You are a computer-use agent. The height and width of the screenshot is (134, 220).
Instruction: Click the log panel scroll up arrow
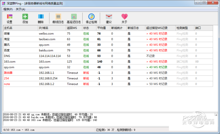click(x=216, y=115)
